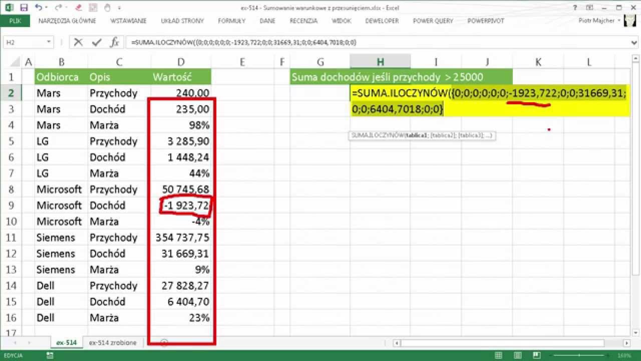641x361 pixels.
Task: Open Piotr Majcher account menu
Action: [599, 21]
